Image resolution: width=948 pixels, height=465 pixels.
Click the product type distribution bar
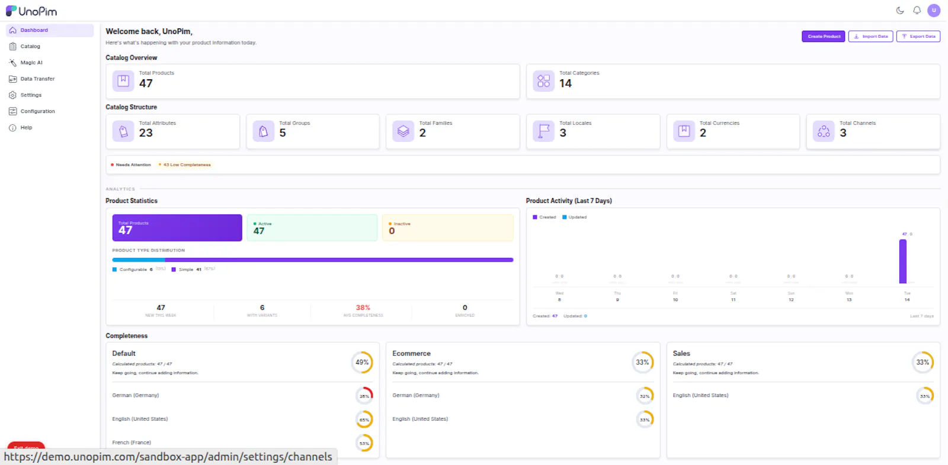click(x=313, y=260)
